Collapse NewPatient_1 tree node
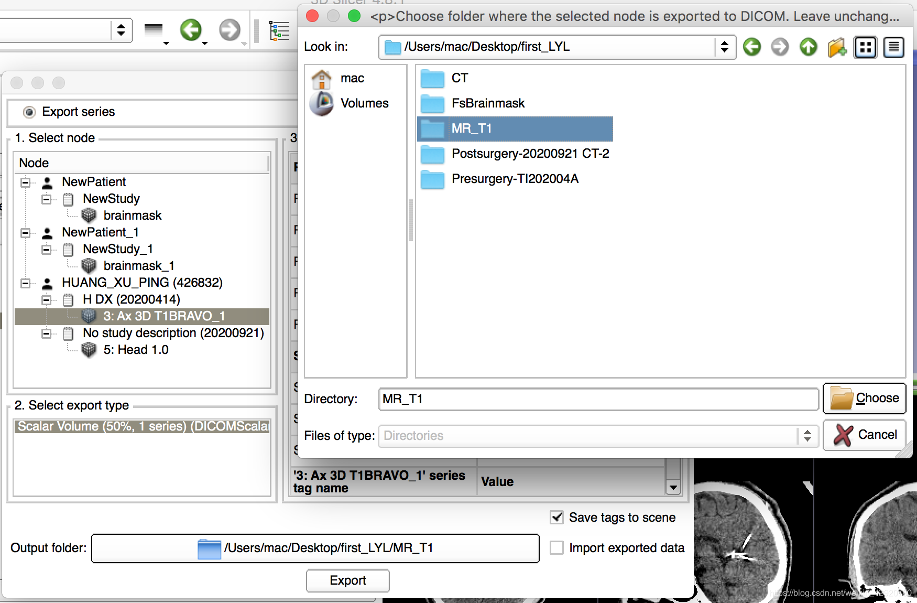Viewport: 917px width, 603px height. point(25,233)
